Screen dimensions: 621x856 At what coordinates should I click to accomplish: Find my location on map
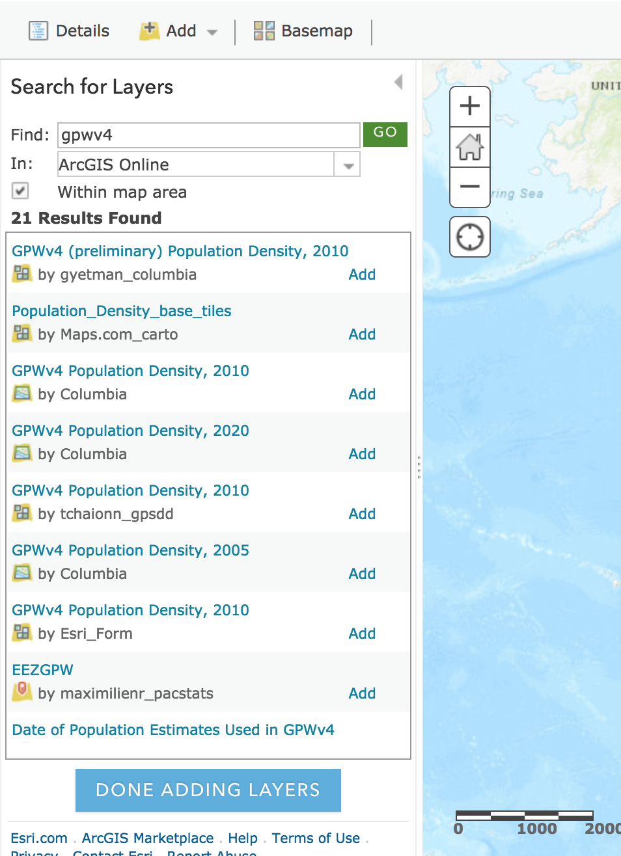[x=470, y=237]
